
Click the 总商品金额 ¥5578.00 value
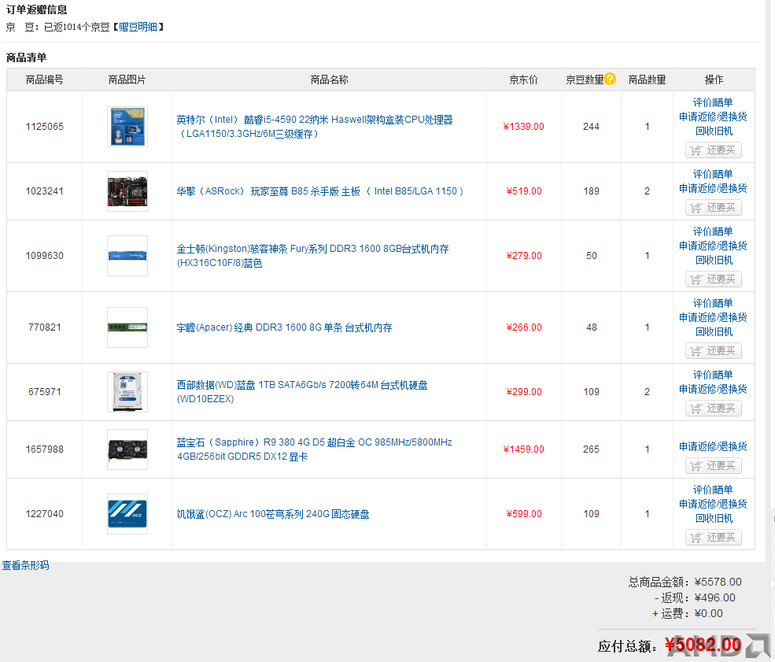tap(718, 582)
